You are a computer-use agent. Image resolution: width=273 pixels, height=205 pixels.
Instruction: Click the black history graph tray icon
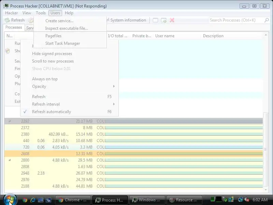(219, 199)
